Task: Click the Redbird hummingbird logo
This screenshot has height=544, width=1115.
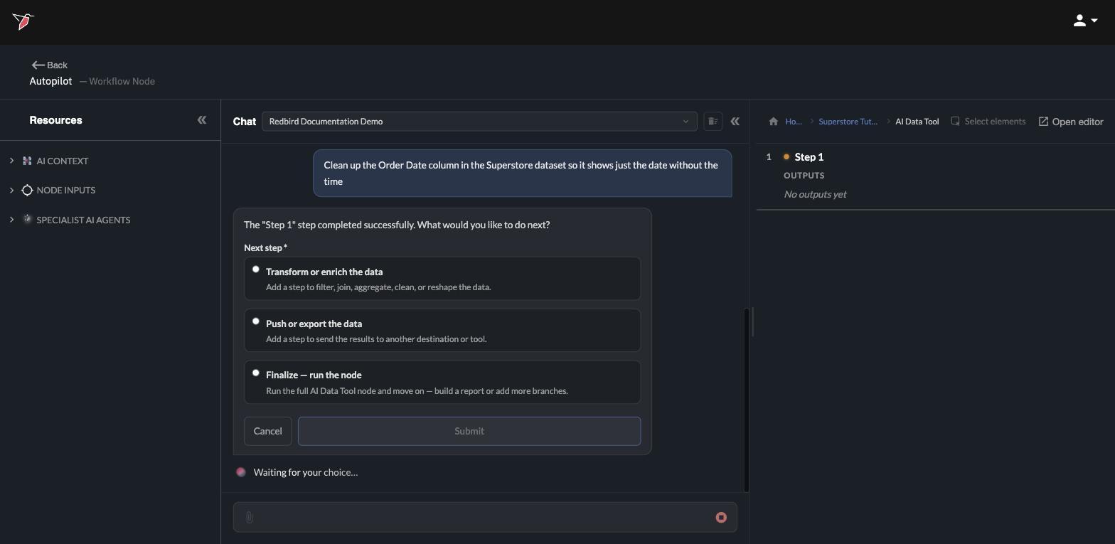Action: coord(23,21)
